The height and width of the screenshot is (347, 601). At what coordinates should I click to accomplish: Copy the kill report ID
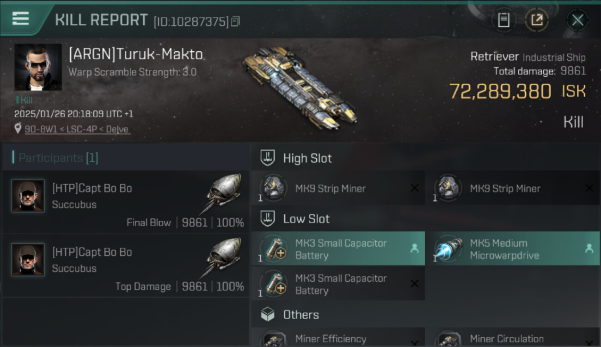point(235,21)
